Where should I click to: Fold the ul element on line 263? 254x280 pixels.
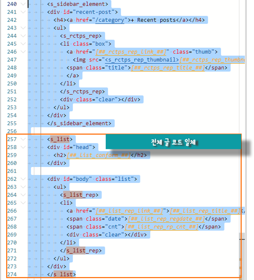tap(23, 187)
